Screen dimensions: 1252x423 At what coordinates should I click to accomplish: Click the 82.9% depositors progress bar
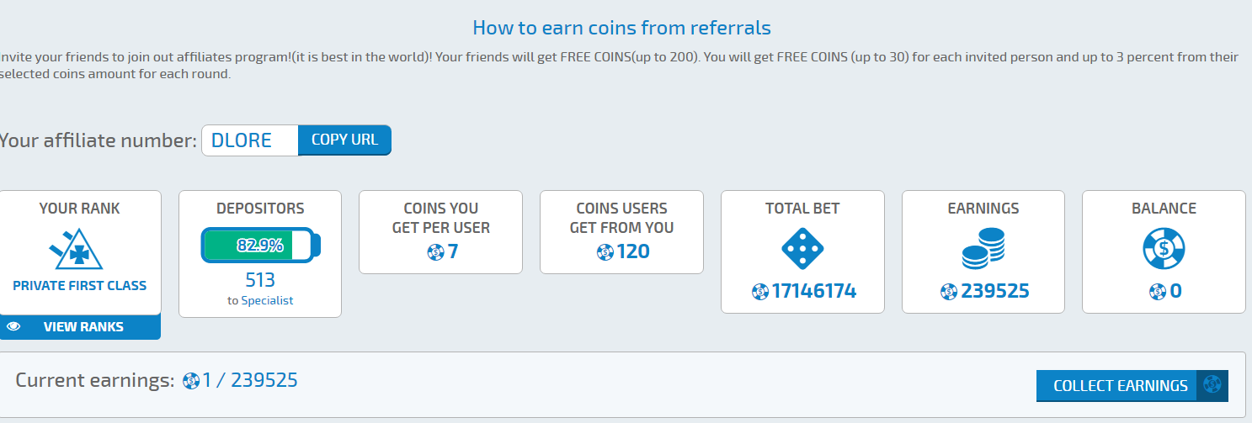click(x=259, y=246)
